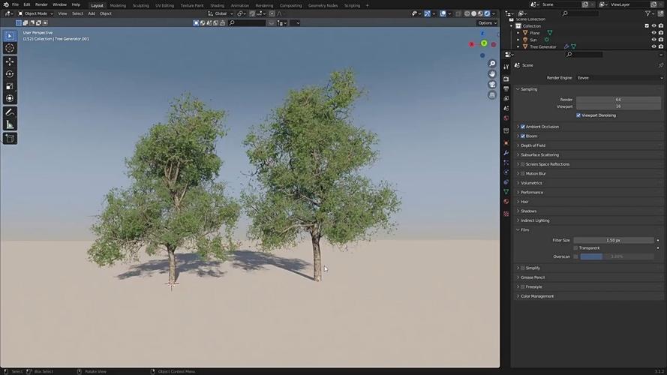Click the red X axis gizmo
Image resolution: width=667 pixels, height=375 pixels.
(x=471, y=44)
